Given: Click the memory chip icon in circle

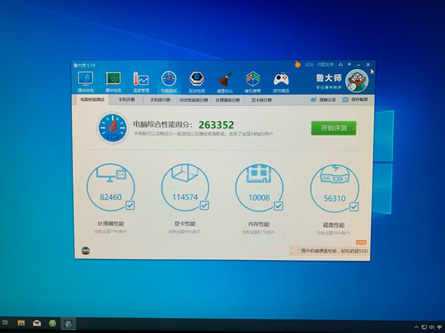Looking at the screenshot, I should pyautogui.click(x=259, y=173).
